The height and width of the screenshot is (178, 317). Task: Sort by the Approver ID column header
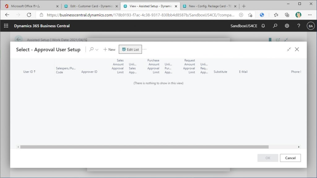(x=89, y=72)
